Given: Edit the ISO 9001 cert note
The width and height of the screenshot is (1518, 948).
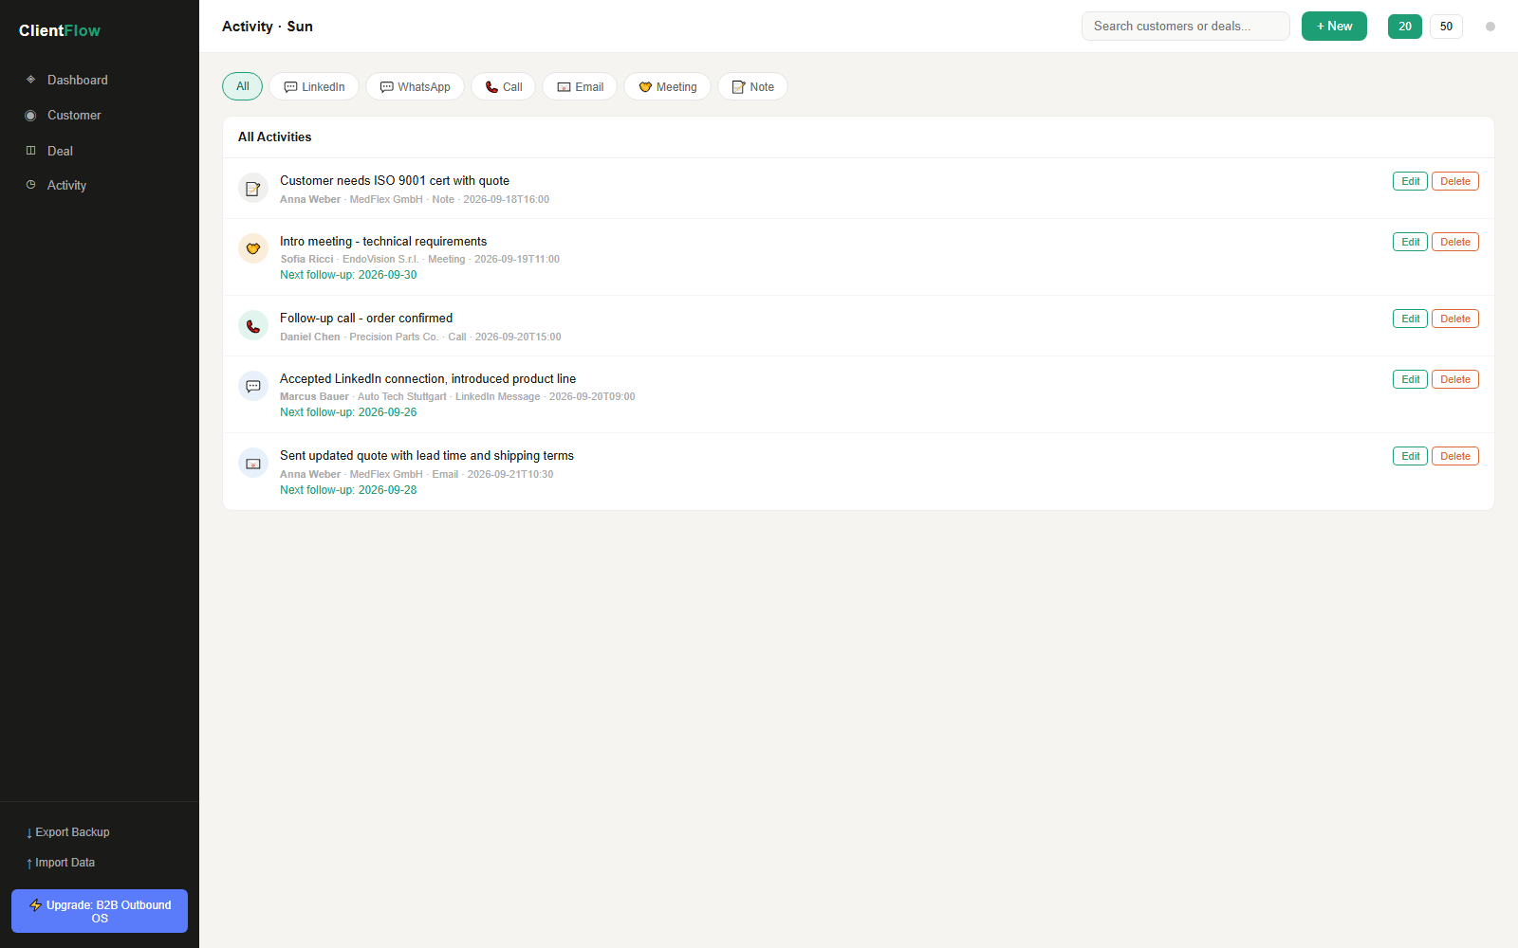Looking at the screenshot, I should 1410,181.
